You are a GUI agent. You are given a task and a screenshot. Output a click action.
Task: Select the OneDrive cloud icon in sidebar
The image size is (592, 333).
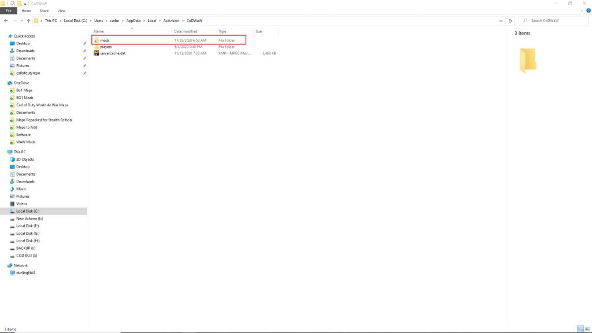tap(10, 83)
